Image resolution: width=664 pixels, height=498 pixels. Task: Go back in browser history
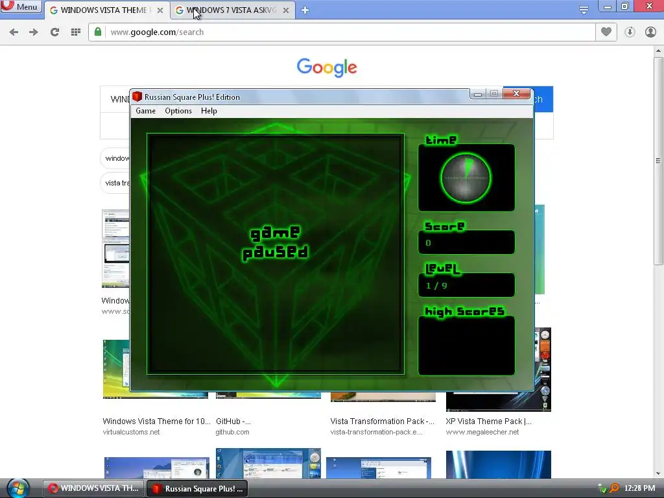14,32
